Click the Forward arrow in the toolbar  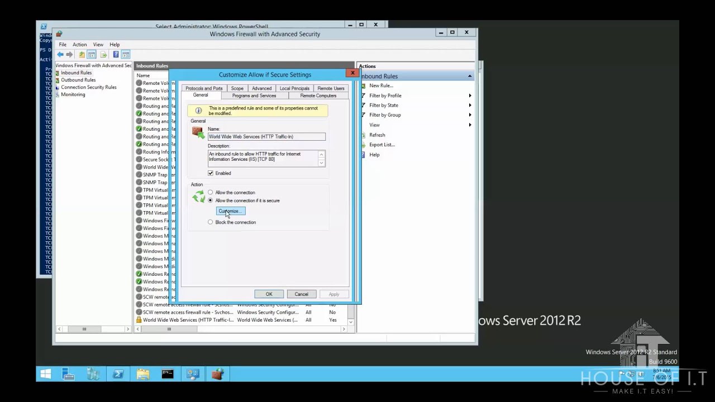click(x=69, y=54)
